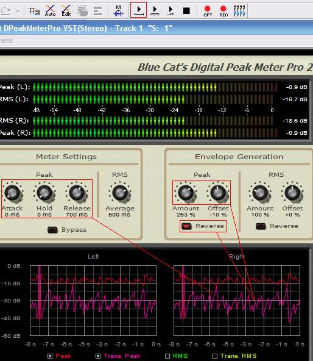
Task: Click the Hold value '0 ms'
Action: click(x=44, y=215)
